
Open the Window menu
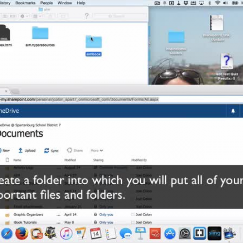(65, 3)
